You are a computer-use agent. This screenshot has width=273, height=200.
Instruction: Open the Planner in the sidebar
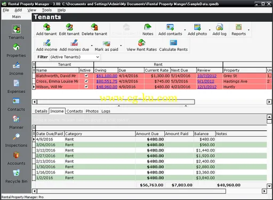(16, 122)
